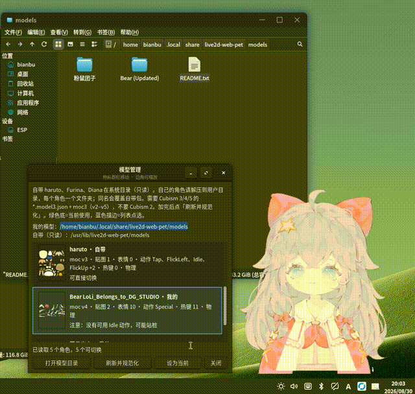The height and width of the screenshot is (394, 415).
Task: Open bianbu home in the sidebar
Action: click(x=26, y=65)
